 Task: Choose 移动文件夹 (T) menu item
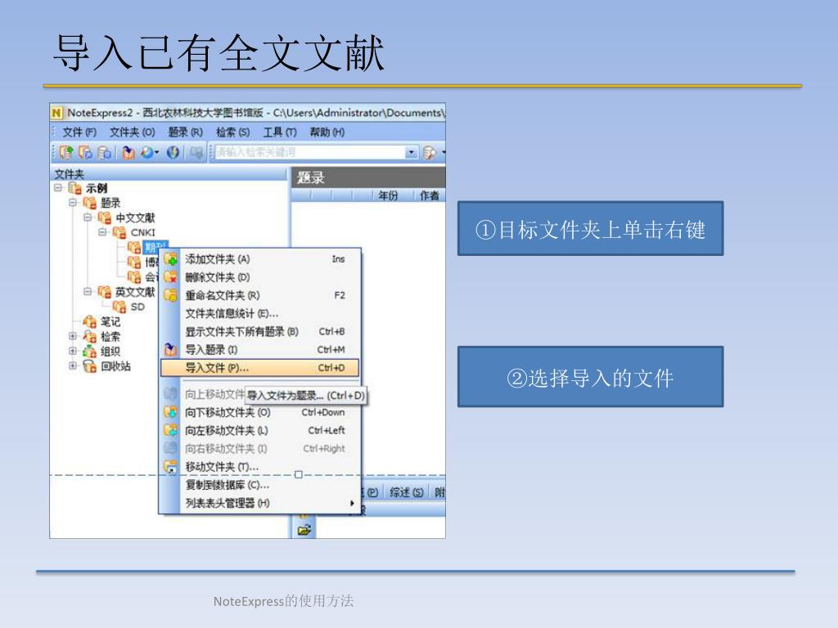pyautogui.click(x=261, y=467)
